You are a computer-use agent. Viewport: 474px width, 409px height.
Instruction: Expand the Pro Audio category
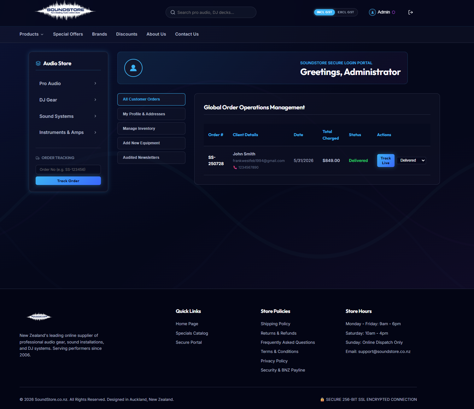click(x=68, y=84)
